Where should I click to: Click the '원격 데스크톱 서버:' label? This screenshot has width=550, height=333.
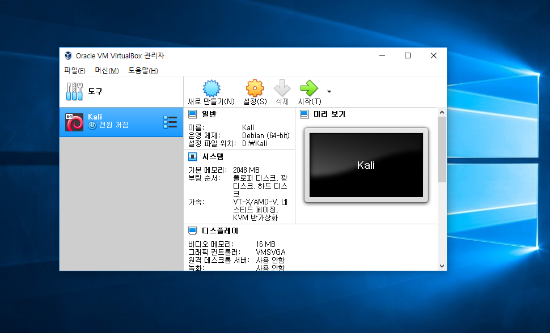pyautogui.click(x=219, y=260)
